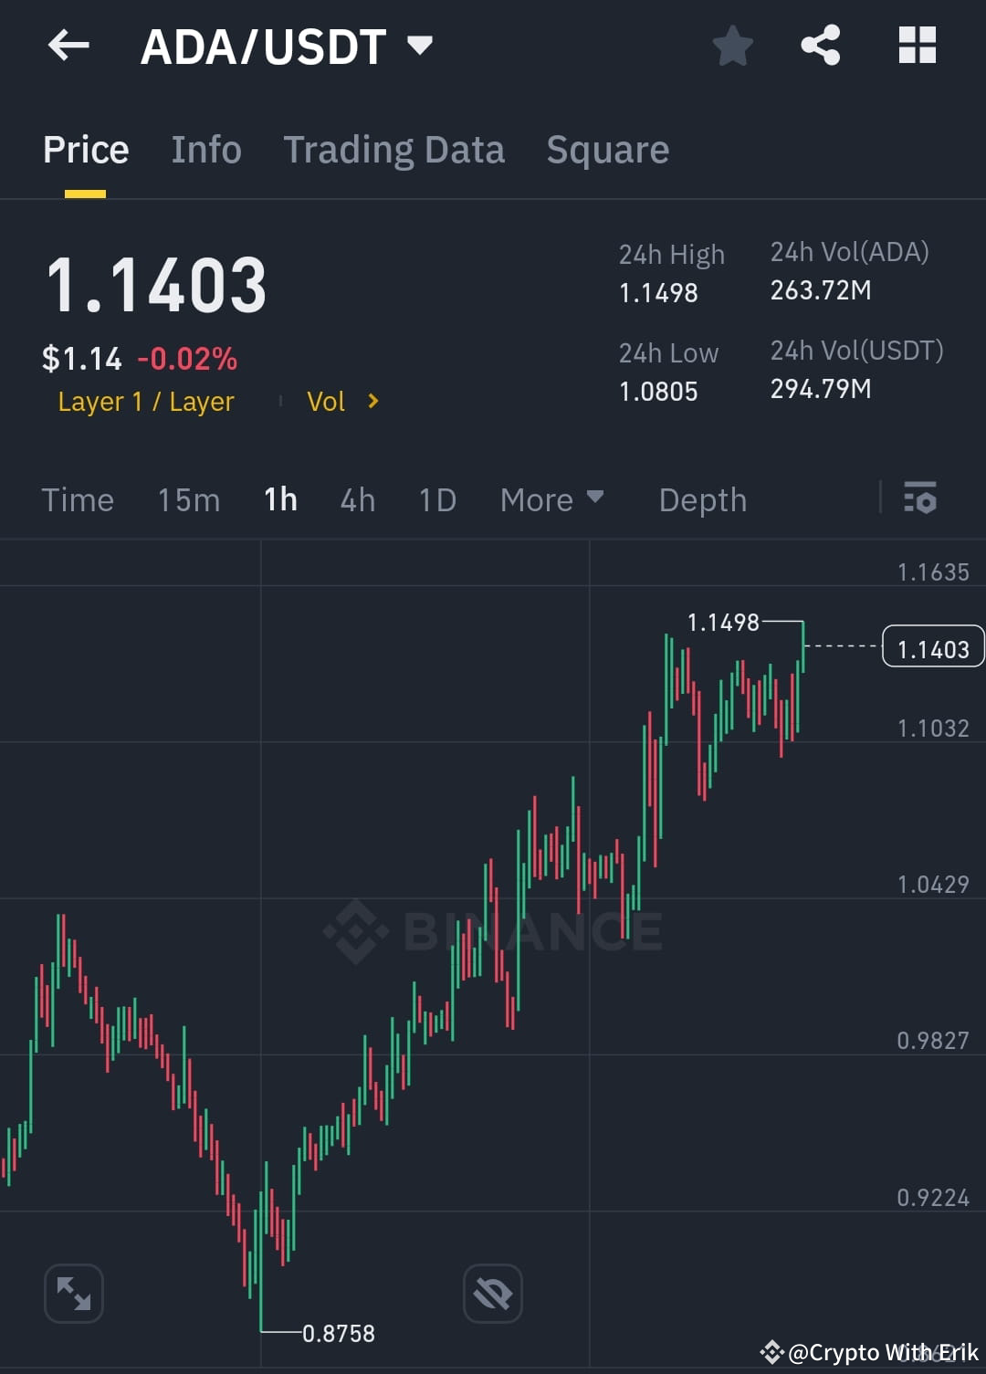The width and height of the screenshot is (986, 1374).
Task: Toggle drawings visibility with eye-off icon
Action: (x=492, y=1294)
